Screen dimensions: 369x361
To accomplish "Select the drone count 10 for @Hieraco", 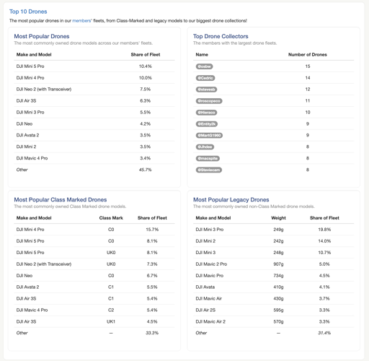I will (x=308, y=113).
